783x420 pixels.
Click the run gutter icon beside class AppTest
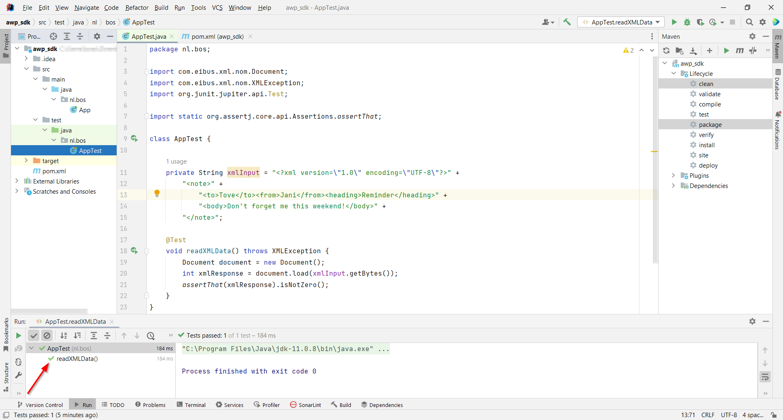(x=134, y=139)
